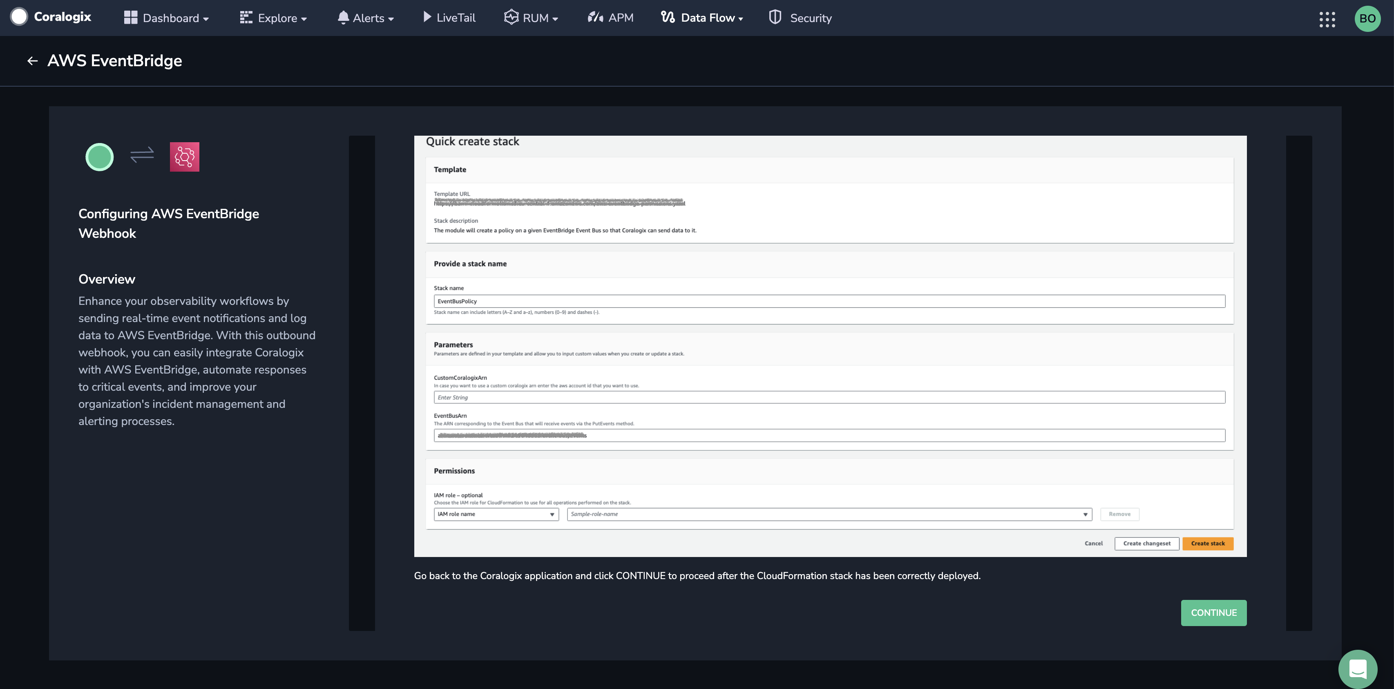Click the APM gauge icon

595,17
